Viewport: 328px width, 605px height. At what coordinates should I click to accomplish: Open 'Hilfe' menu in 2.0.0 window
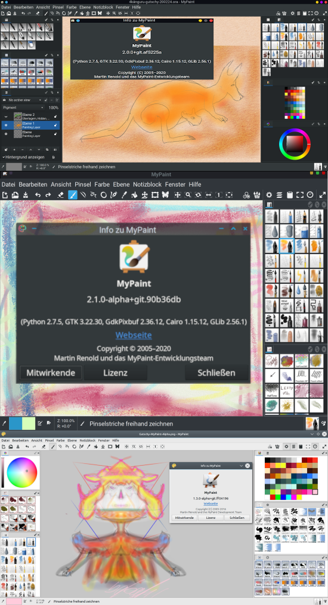click(x=137, y=7)
